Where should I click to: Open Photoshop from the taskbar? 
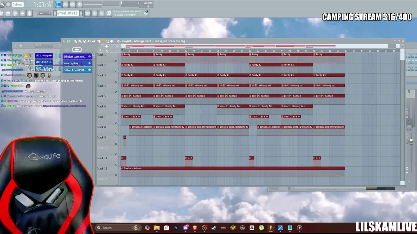176,228
